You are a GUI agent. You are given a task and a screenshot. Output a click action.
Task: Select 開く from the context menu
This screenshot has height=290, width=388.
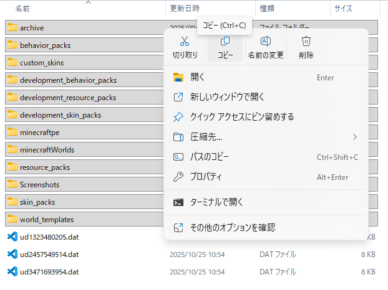[198, 77]
